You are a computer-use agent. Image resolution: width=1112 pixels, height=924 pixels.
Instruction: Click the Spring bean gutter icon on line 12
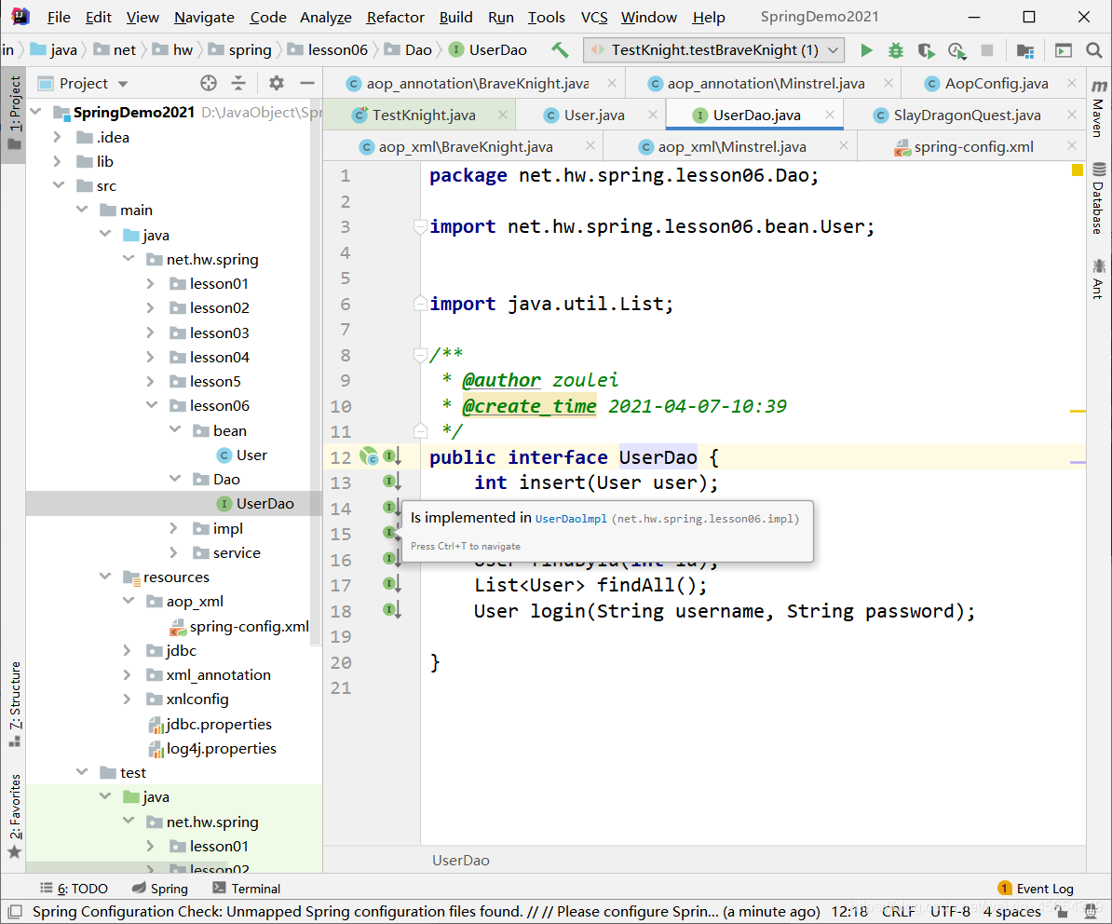pos(368,456)
